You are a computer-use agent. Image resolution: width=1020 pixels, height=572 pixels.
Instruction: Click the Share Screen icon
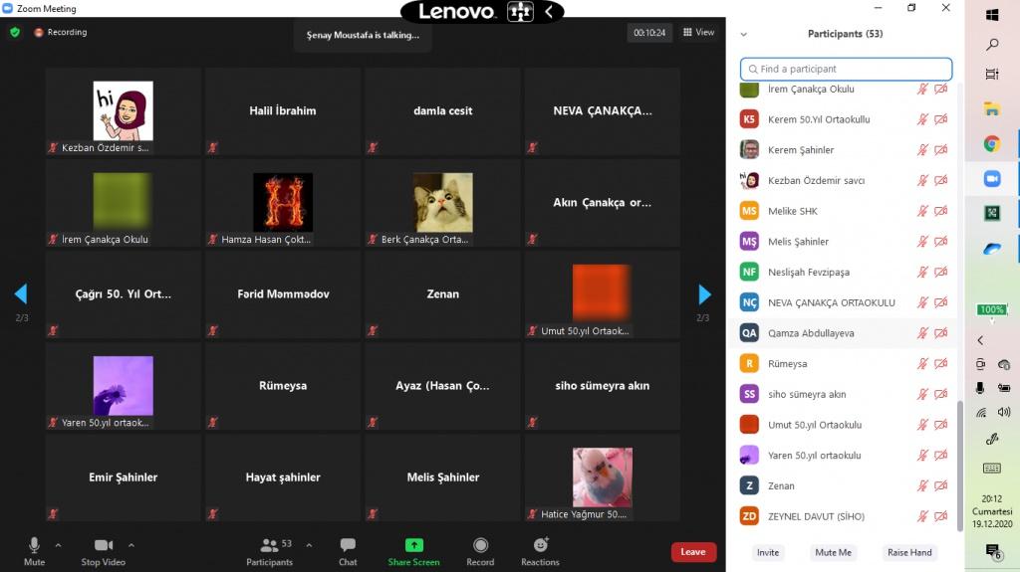pyautogui.click(x=413, y=546)
